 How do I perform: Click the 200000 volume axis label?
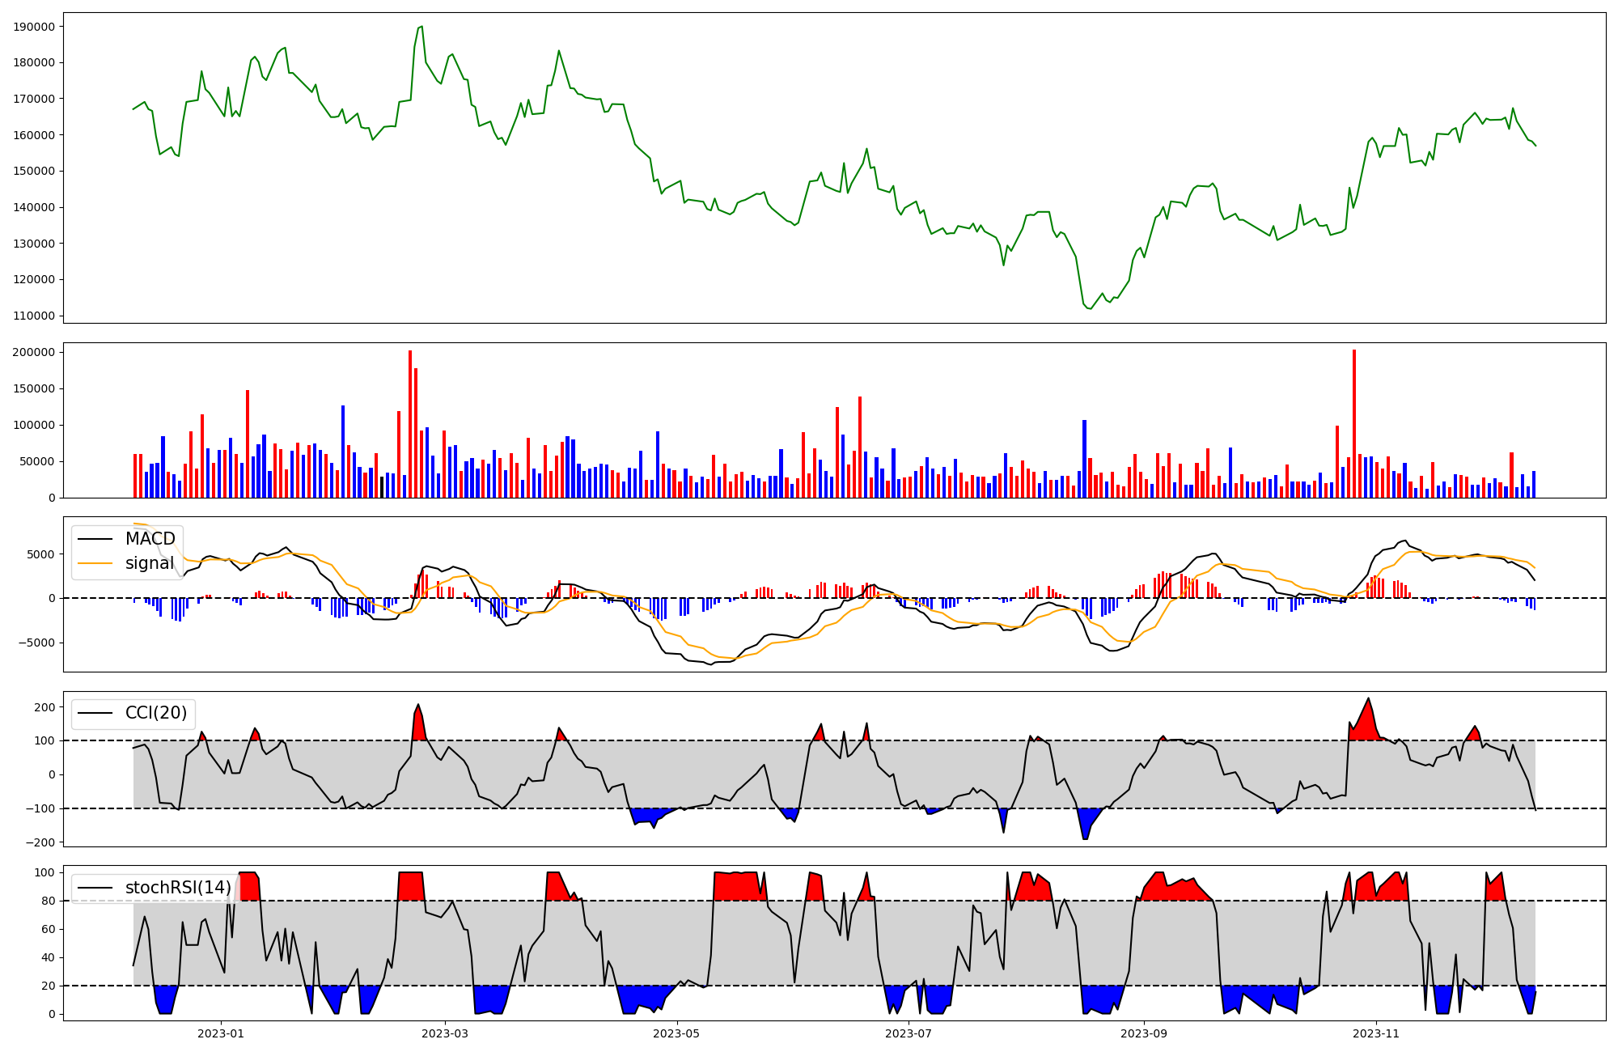(x=35, y=352)
